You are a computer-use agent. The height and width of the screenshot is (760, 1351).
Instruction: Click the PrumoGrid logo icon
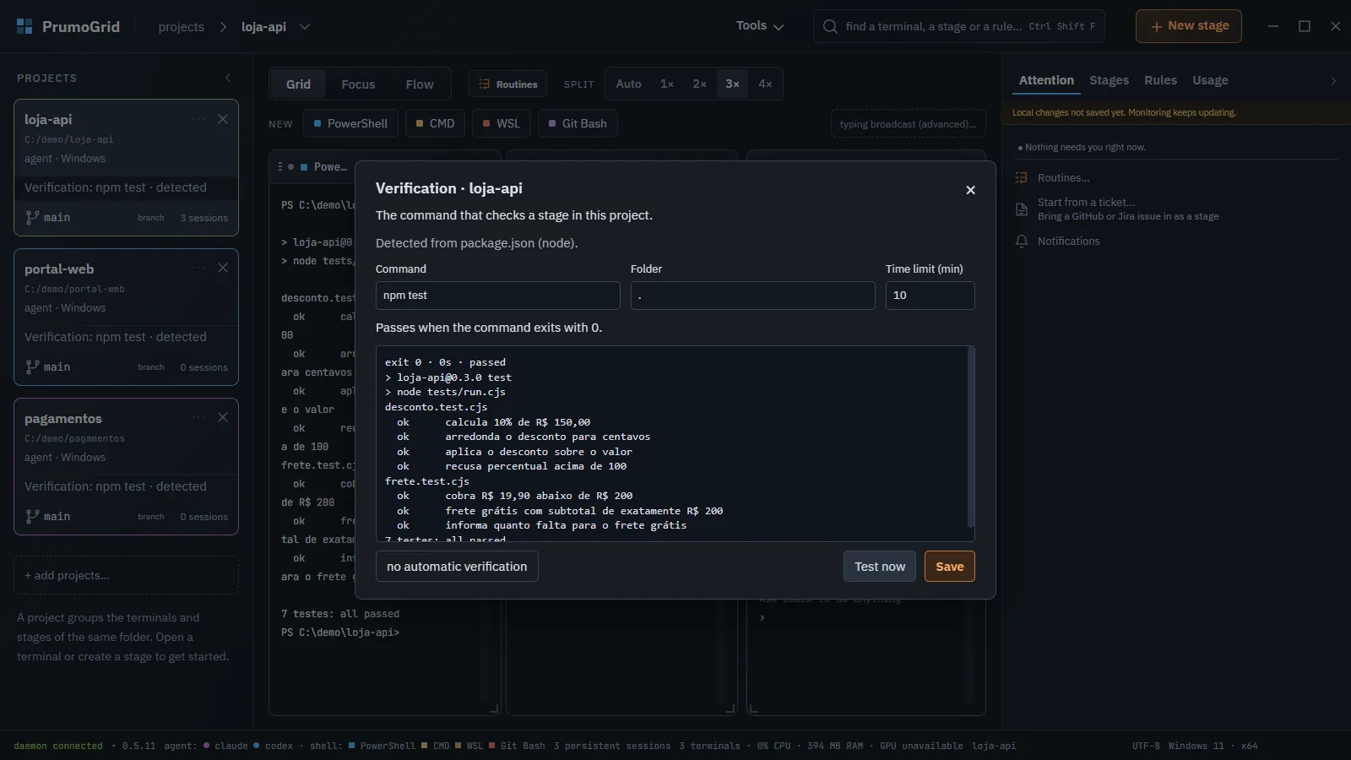24,27
